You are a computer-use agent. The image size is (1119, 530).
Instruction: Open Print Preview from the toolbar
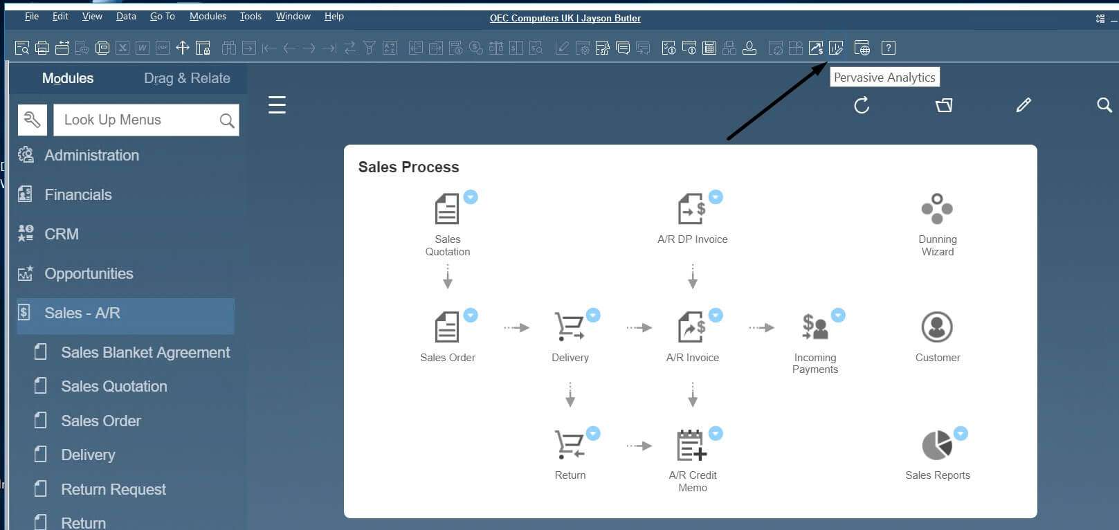pos(22,48)
